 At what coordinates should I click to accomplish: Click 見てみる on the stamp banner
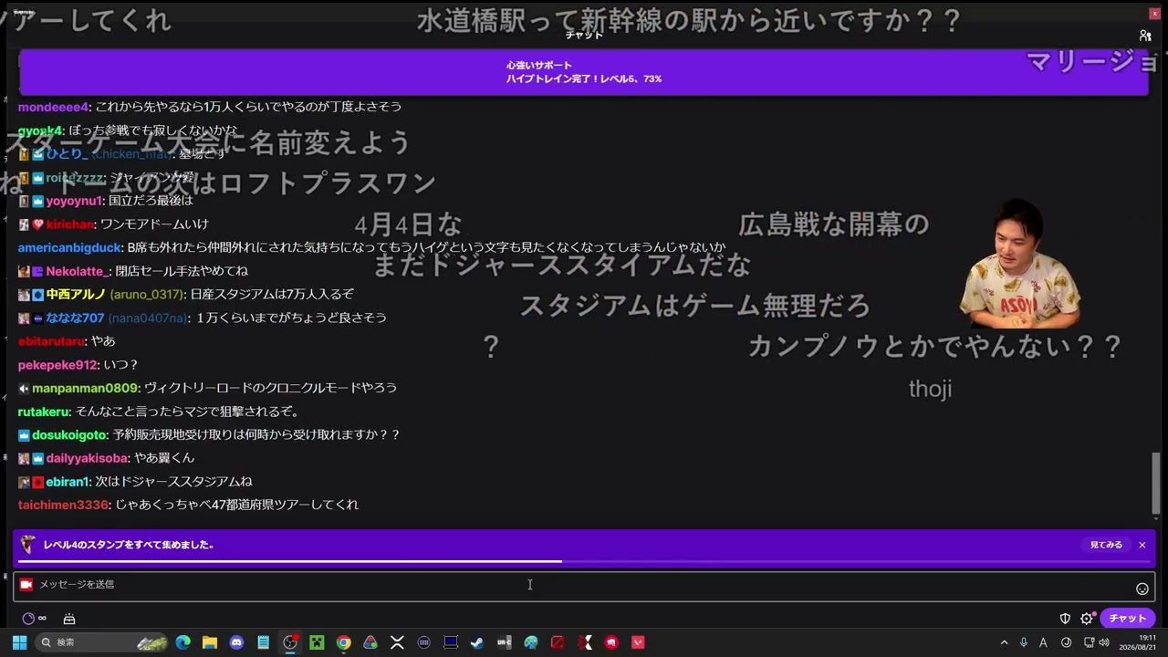click(x=1106, y=545)
